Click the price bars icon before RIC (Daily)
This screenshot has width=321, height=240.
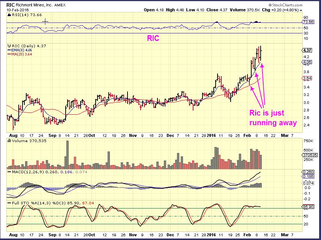tap(9, 46)
